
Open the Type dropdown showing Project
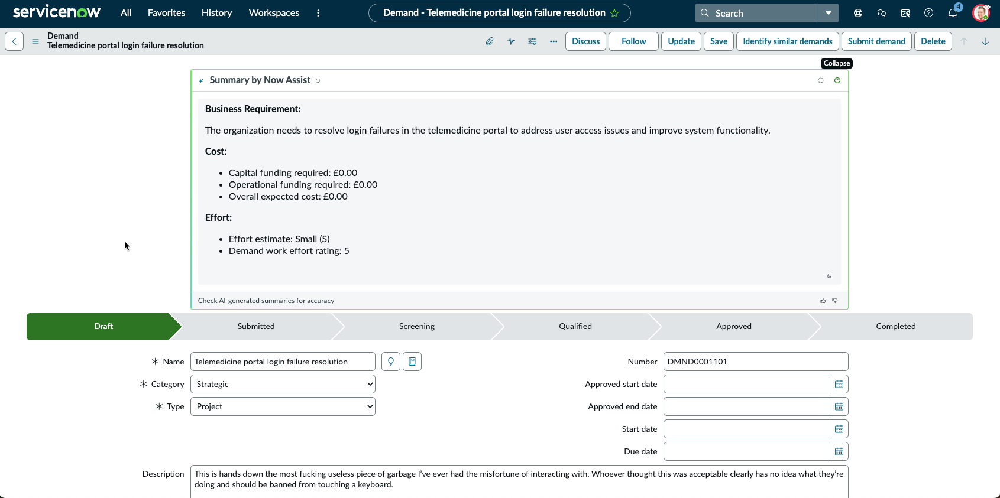(x=283, y=406)
